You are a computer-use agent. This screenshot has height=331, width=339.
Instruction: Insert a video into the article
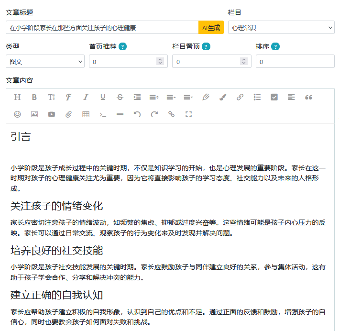tap(52, 114)
